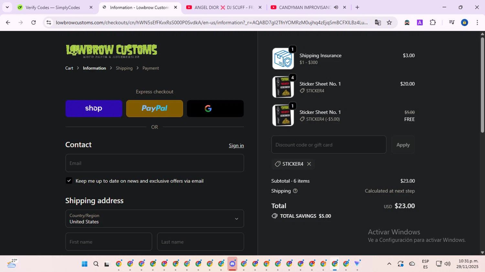The width and height of the screenshot is (485, 272).
Task: Reload the checkout page
Action: [33, 23]
